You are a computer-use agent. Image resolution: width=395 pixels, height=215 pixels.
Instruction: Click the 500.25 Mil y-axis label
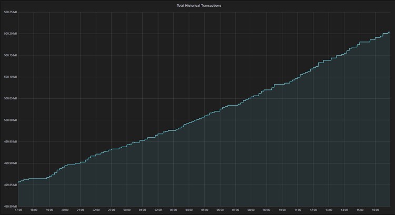coord(10,12)
